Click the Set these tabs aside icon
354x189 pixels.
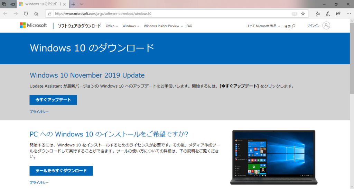point(13,4)
